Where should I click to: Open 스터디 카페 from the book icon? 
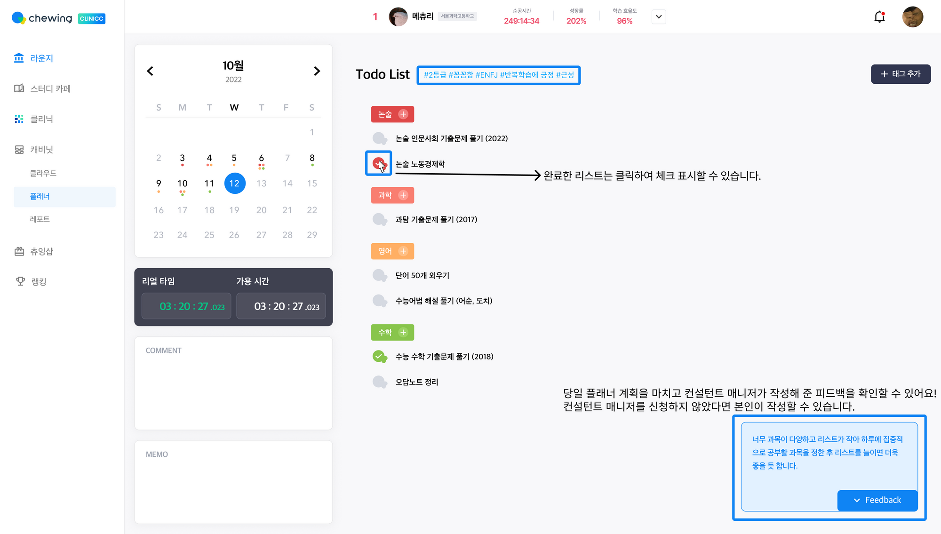19,88
